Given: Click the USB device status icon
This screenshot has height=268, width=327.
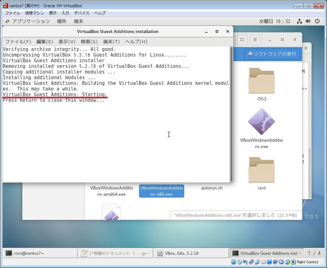Looking at the screenshot, I should 258,262.
